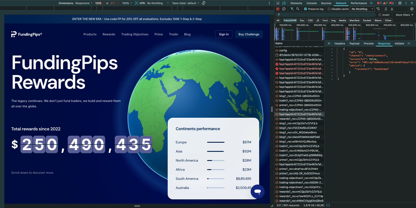416x208 pixels.
Task: Click the viewport width field 1225
Action: [99, 3]
